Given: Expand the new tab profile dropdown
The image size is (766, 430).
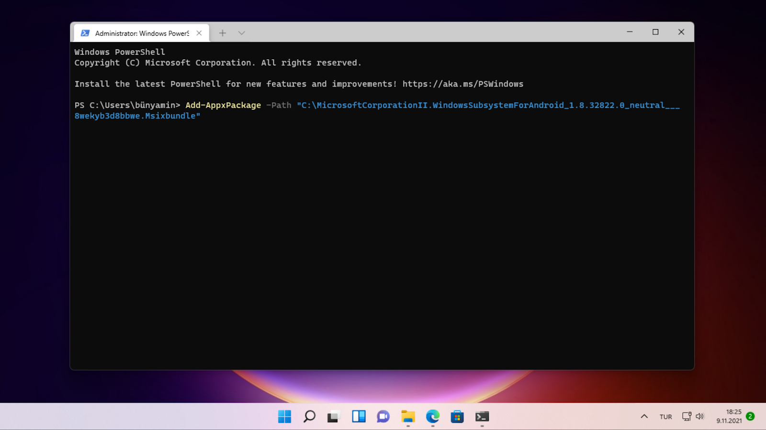Looking at the screenshot, I should coord(242,33).
